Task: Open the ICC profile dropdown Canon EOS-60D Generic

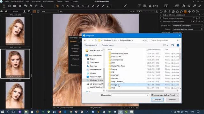Action: (x=187, y=26)
